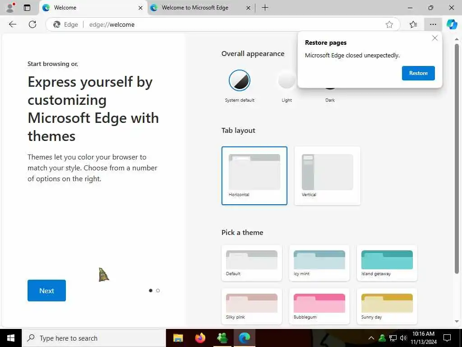This screenshot has height=347, width=462.
Task: Choose Horizontal tab layout
Action: tap(254, 176)
